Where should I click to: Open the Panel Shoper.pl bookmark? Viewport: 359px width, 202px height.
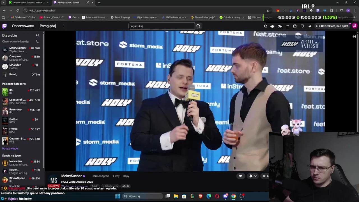[x=120, y=17]
